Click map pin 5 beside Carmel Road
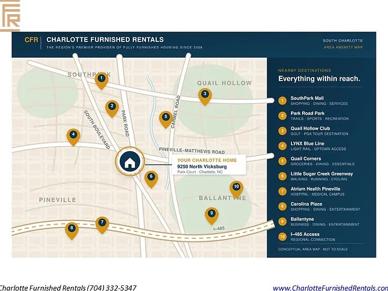Viewport: 388px width, 291px height. tap(166, 120)
